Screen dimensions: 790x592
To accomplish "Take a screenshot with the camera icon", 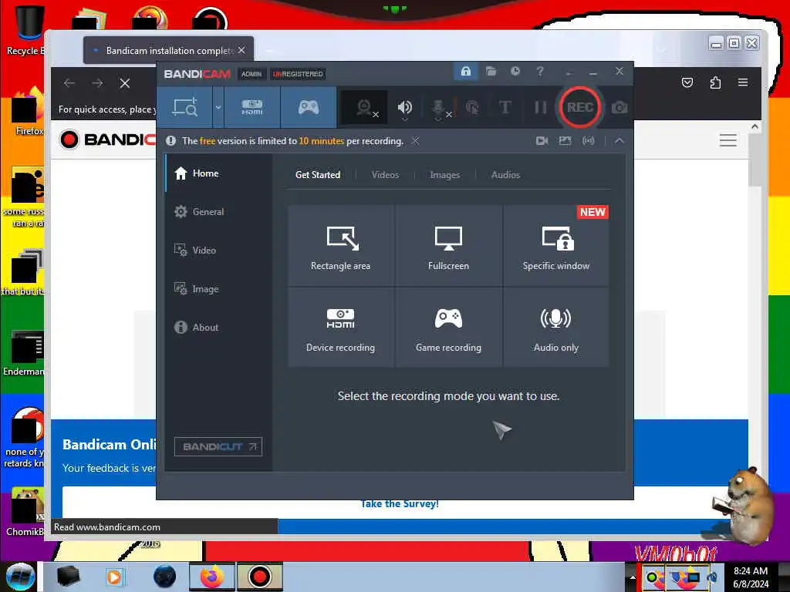I will click(620, 107).
